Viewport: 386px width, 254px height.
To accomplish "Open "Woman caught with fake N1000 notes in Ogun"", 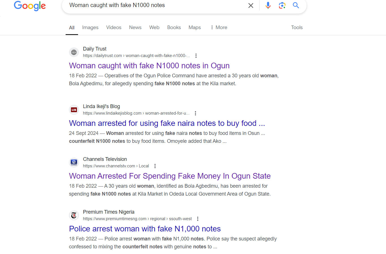I will pos(149,66).
